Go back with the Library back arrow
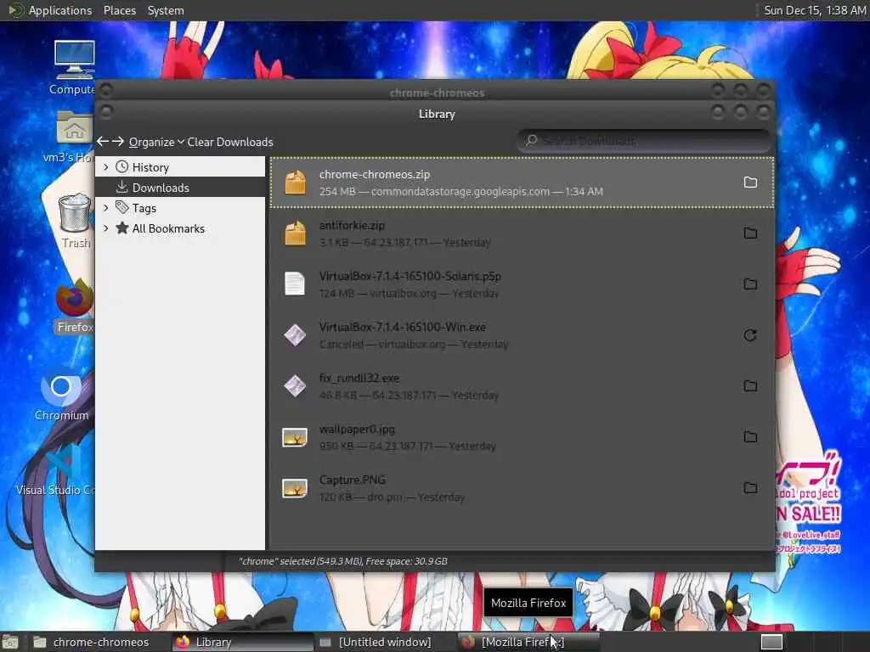This screenshot has height=652, width=870. coord(103,142)
